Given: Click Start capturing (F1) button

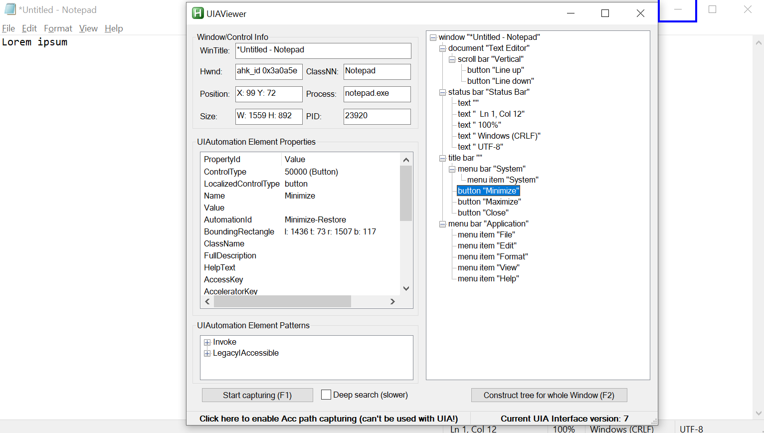Looking at the screenshot, I should (x=257, y=395).
